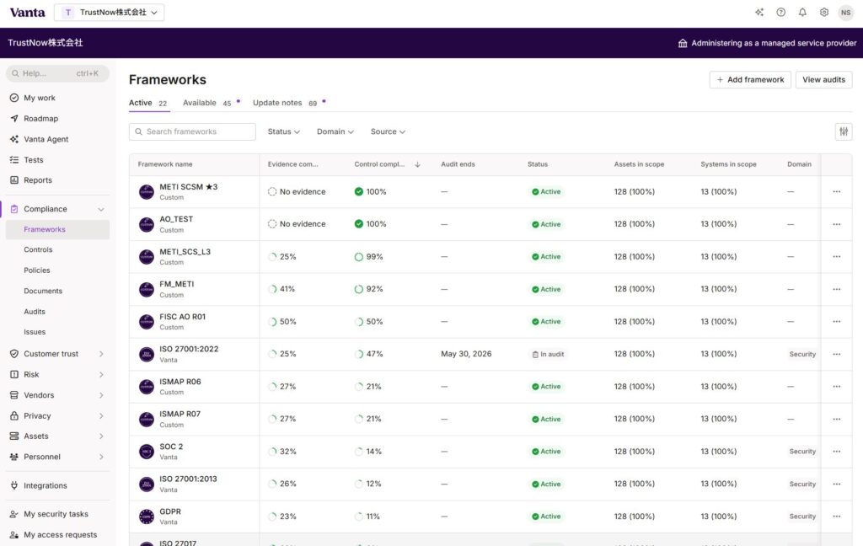Open the Status filter dropdown

(x=284, y=131)
